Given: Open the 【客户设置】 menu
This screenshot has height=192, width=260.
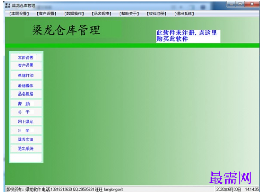Looking at the screenshot, I should (x=46, y=14).
